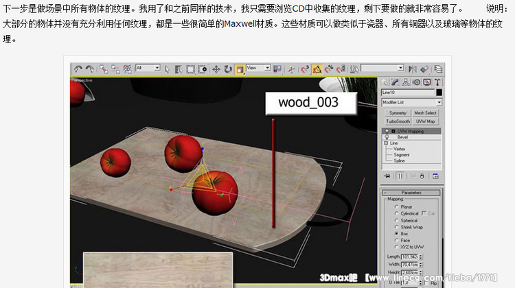Click the Pin Stack icon
The width and height of the screenshot is (515, 288).
pyautogui.click(x=387, y=176)
